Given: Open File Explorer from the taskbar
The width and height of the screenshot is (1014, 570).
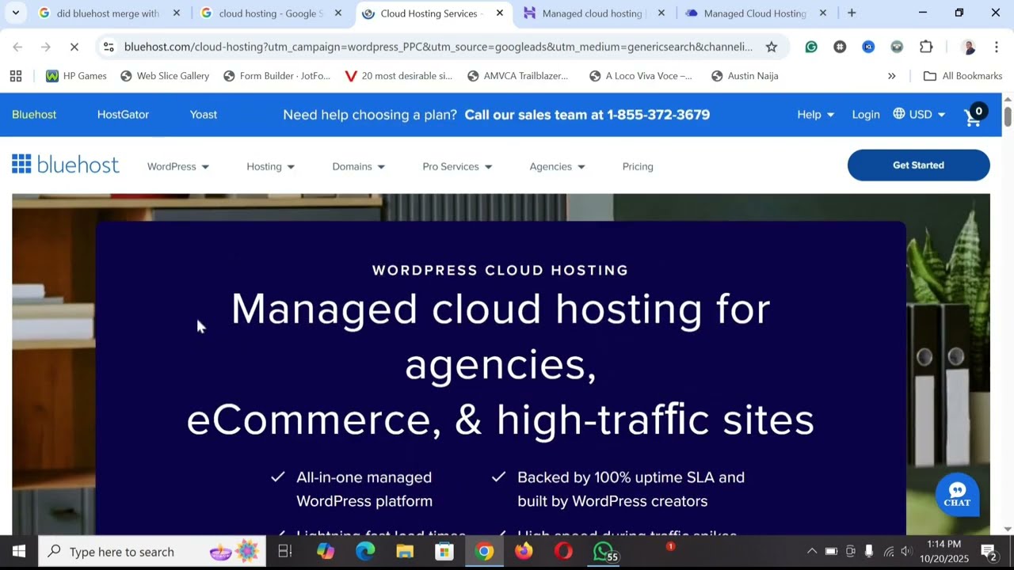Looking at the screenshot, I should (x=405, y=551).
